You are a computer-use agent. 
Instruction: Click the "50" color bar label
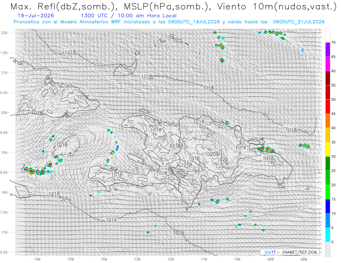(x=334, y=100)
